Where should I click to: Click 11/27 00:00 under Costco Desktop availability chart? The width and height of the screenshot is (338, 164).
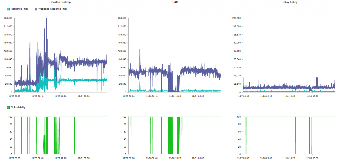pyautogui.click(x=15, y=158)
